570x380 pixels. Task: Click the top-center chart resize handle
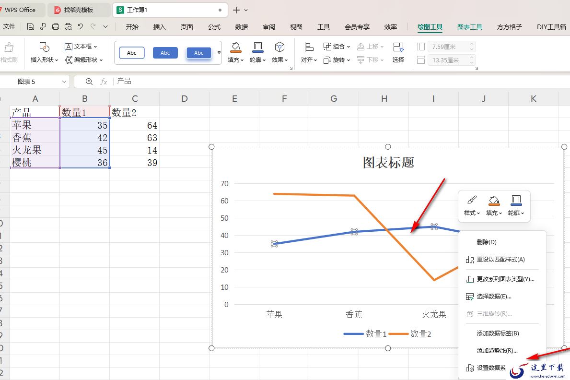click(x=388, y=147)
